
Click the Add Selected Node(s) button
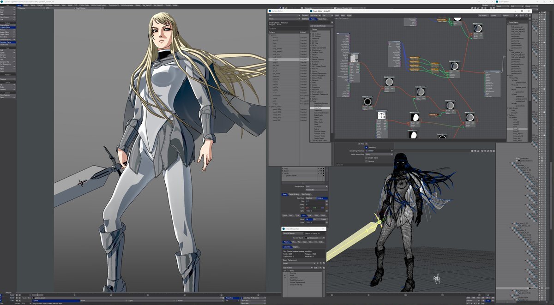click(x=321, y=26)
